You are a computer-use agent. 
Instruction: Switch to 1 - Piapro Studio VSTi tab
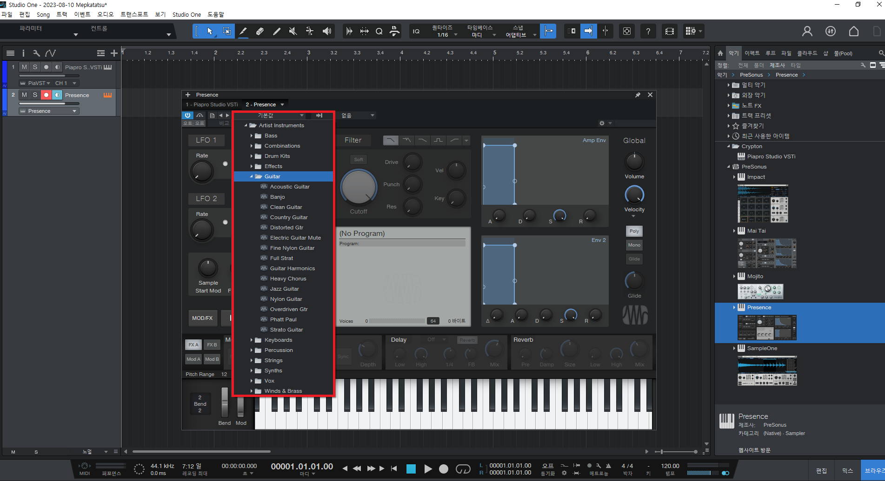[x=212, y=104]
